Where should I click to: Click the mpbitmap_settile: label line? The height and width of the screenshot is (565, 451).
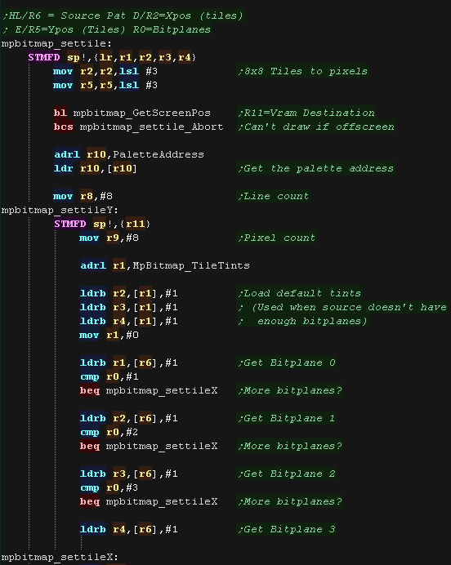point(56,43)
